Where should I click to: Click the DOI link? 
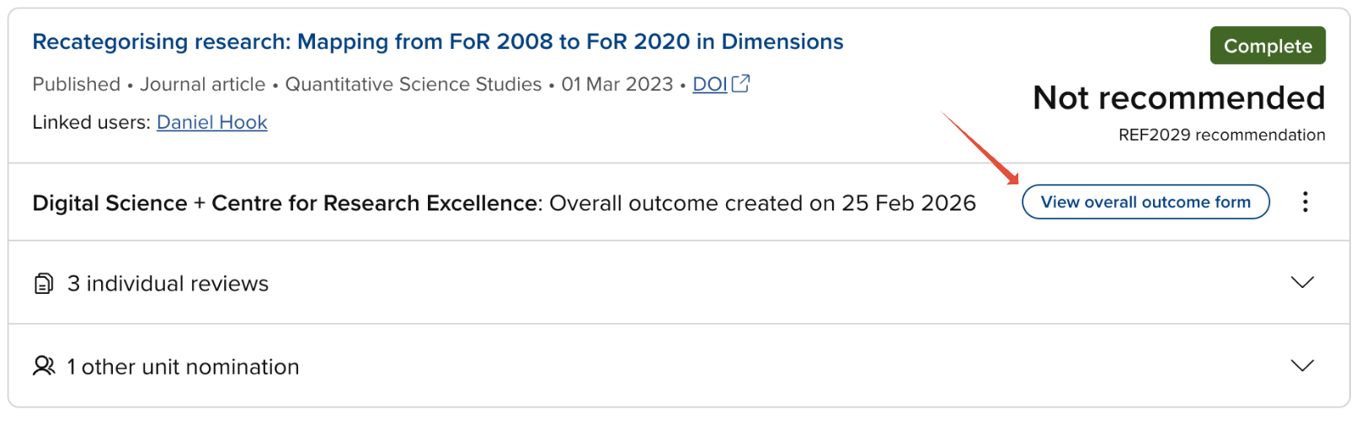[709, 84]
